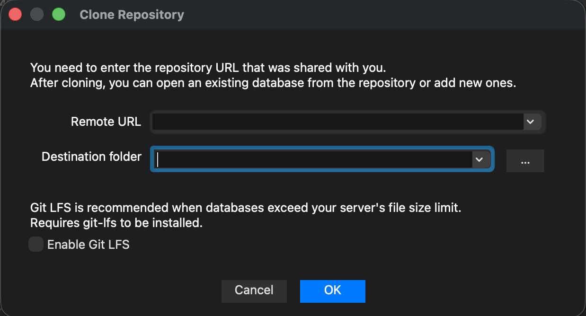Click the green zoom window button

[59, 15]
